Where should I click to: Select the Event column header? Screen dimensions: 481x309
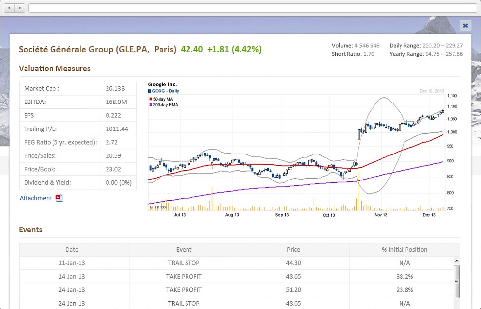(184, 249)
